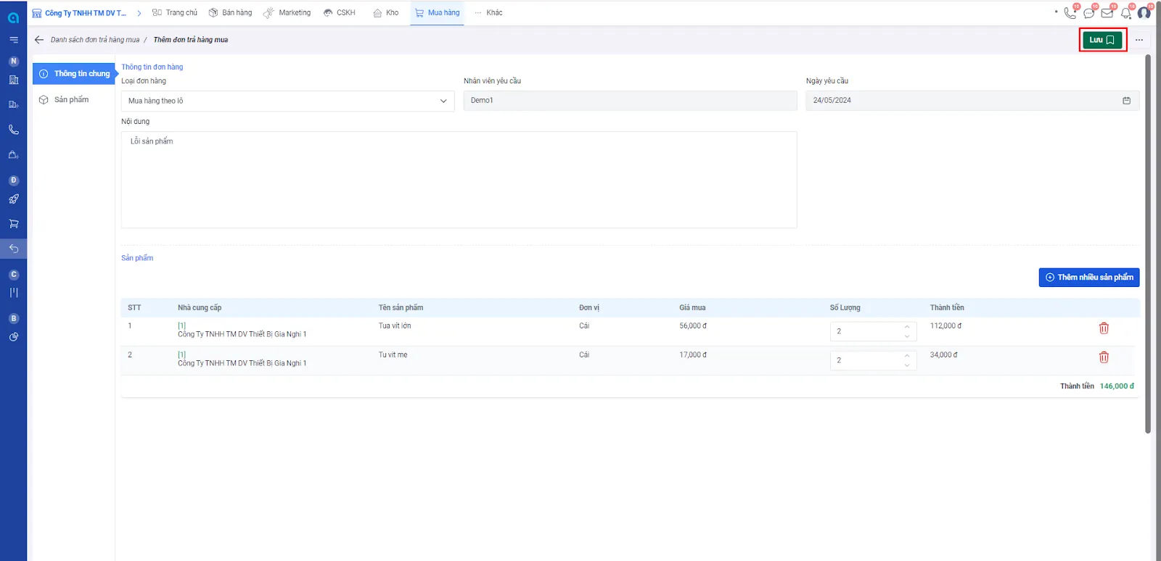Increase quantity for Tua vít lớn
The height and width of the screenshot is (561, 1161).
(907, 327)
